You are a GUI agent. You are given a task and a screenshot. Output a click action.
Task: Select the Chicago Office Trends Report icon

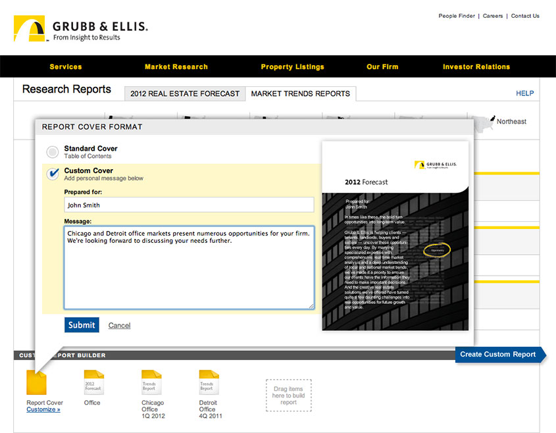point(151,382)
